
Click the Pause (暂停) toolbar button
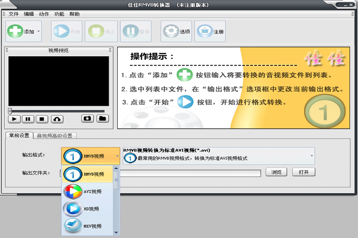tap(136, 31)
